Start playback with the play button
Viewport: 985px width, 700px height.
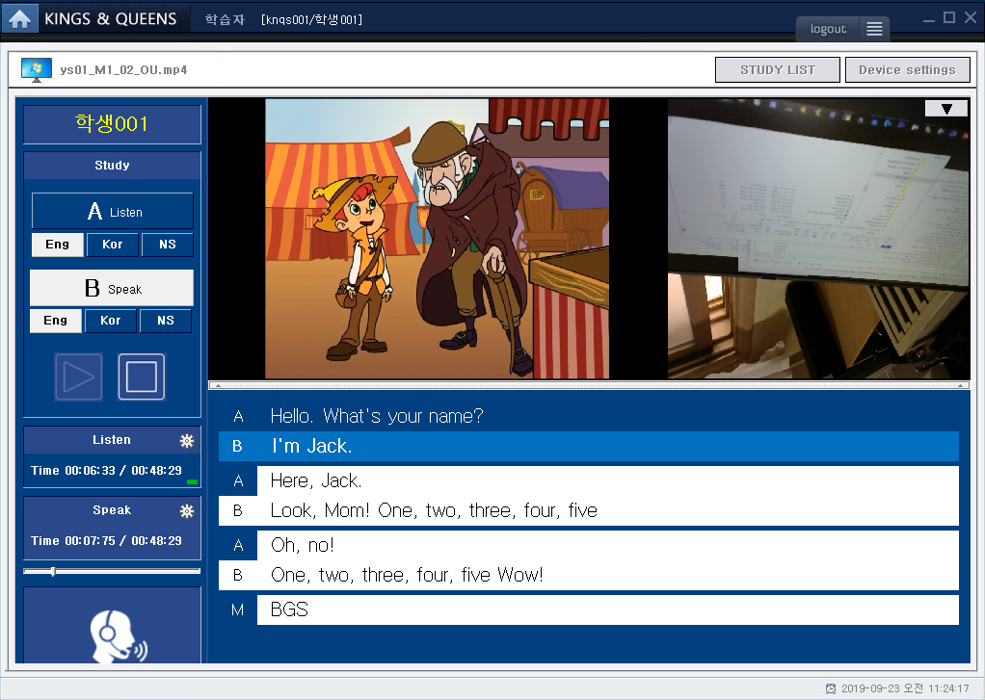click(x=78, y=376)
